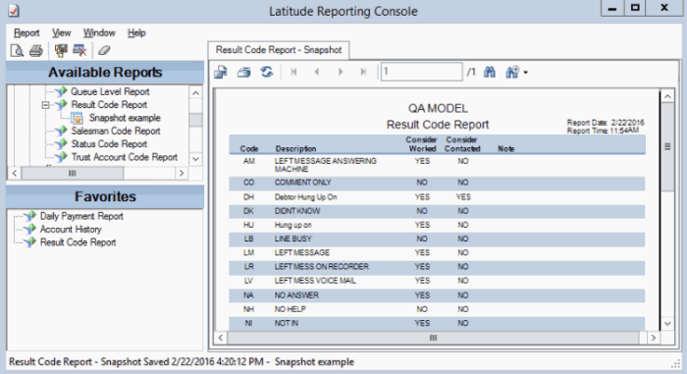
Task: Click the report viewer scroll right arrow
Action: click(654, 338)
